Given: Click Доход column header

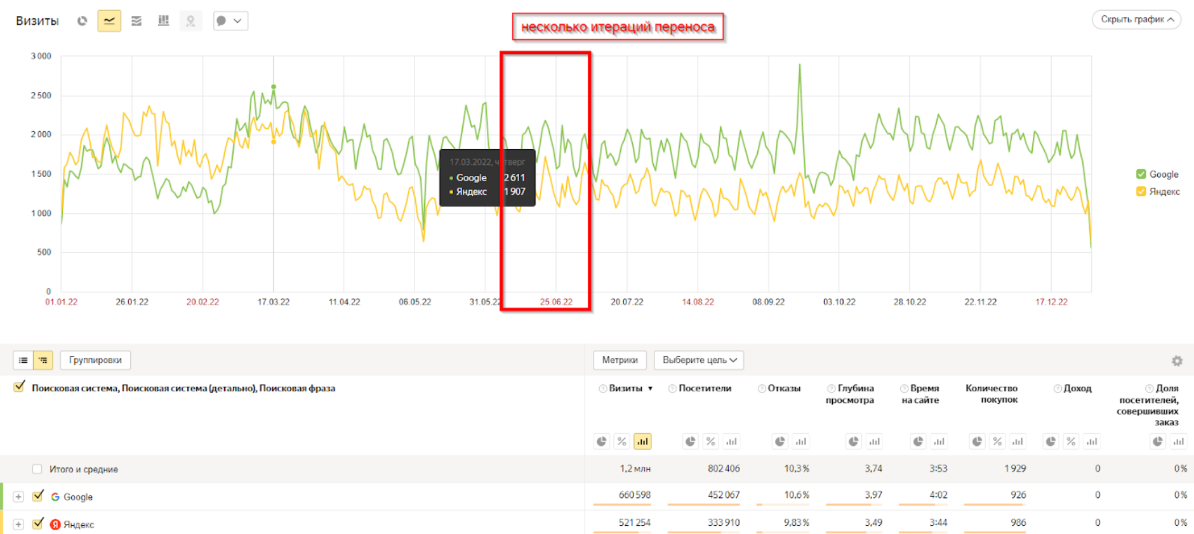Looking at the screenshot, I should (1077, 388).
